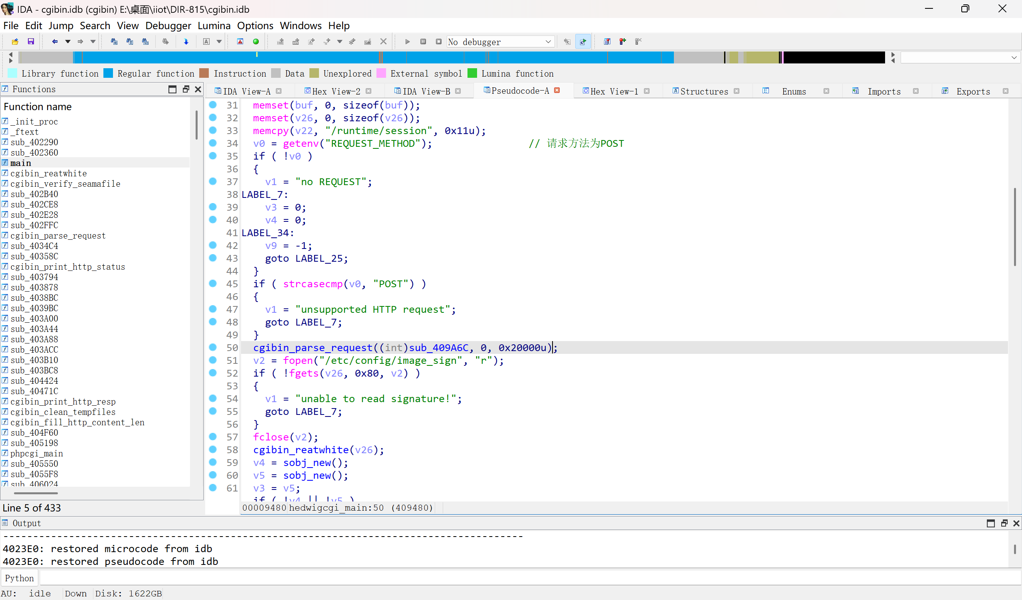1022x600 pixels.
Task: Click the binoculars text search icon
Action: 130,42
